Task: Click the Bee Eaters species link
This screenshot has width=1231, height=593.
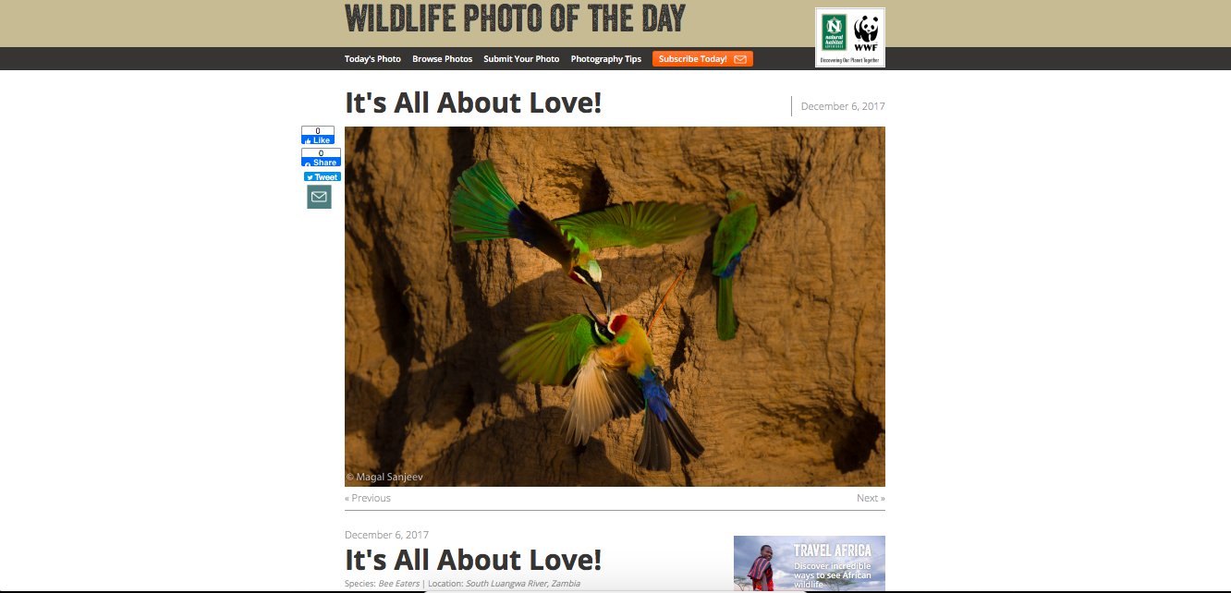Action: [x=399, y=584]
